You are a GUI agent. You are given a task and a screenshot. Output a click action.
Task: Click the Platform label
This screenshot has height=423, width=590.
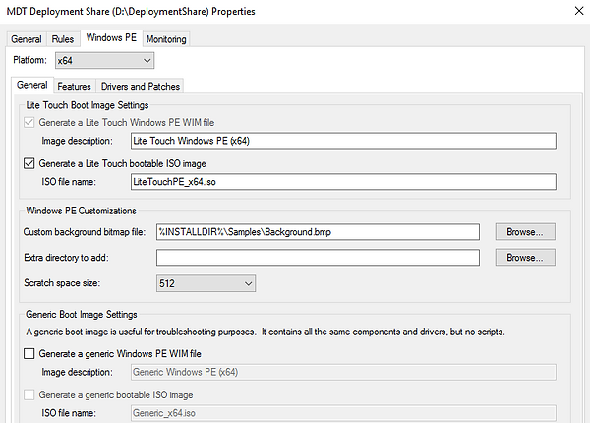(30, 60)
